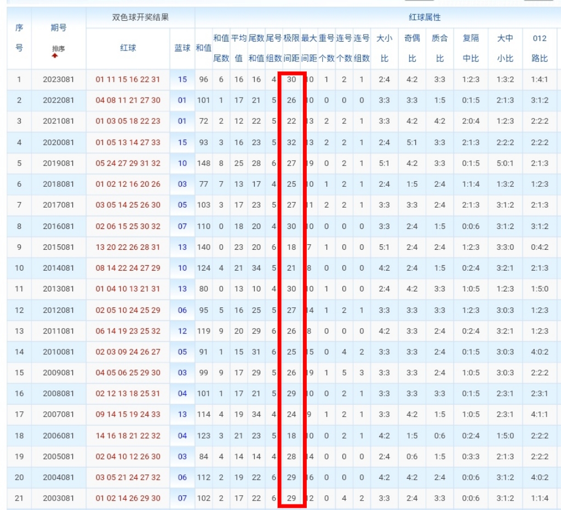The image size is (561, 510).
Task: Click blue ball 12 in row 2011081
Action: (182, 331)
